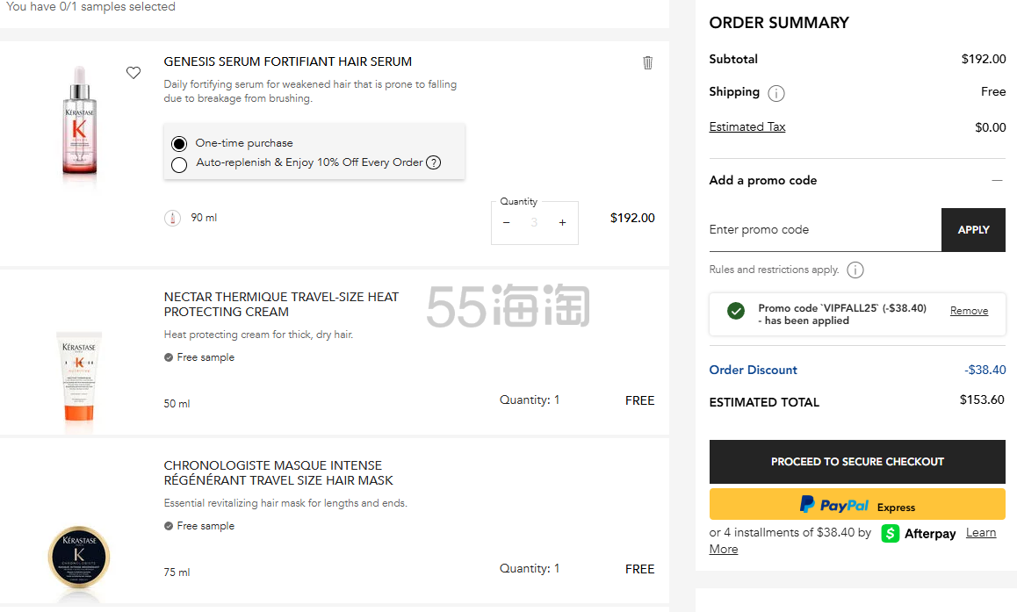Collapse the Add a promo code section
Screen dimensions: 1017x612
click(997, 180)
